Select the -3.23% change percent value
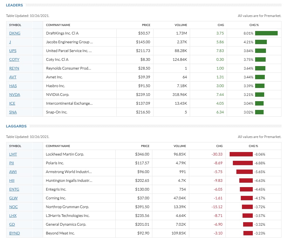This screenshot has width=285, height=240. coord(260,233)
